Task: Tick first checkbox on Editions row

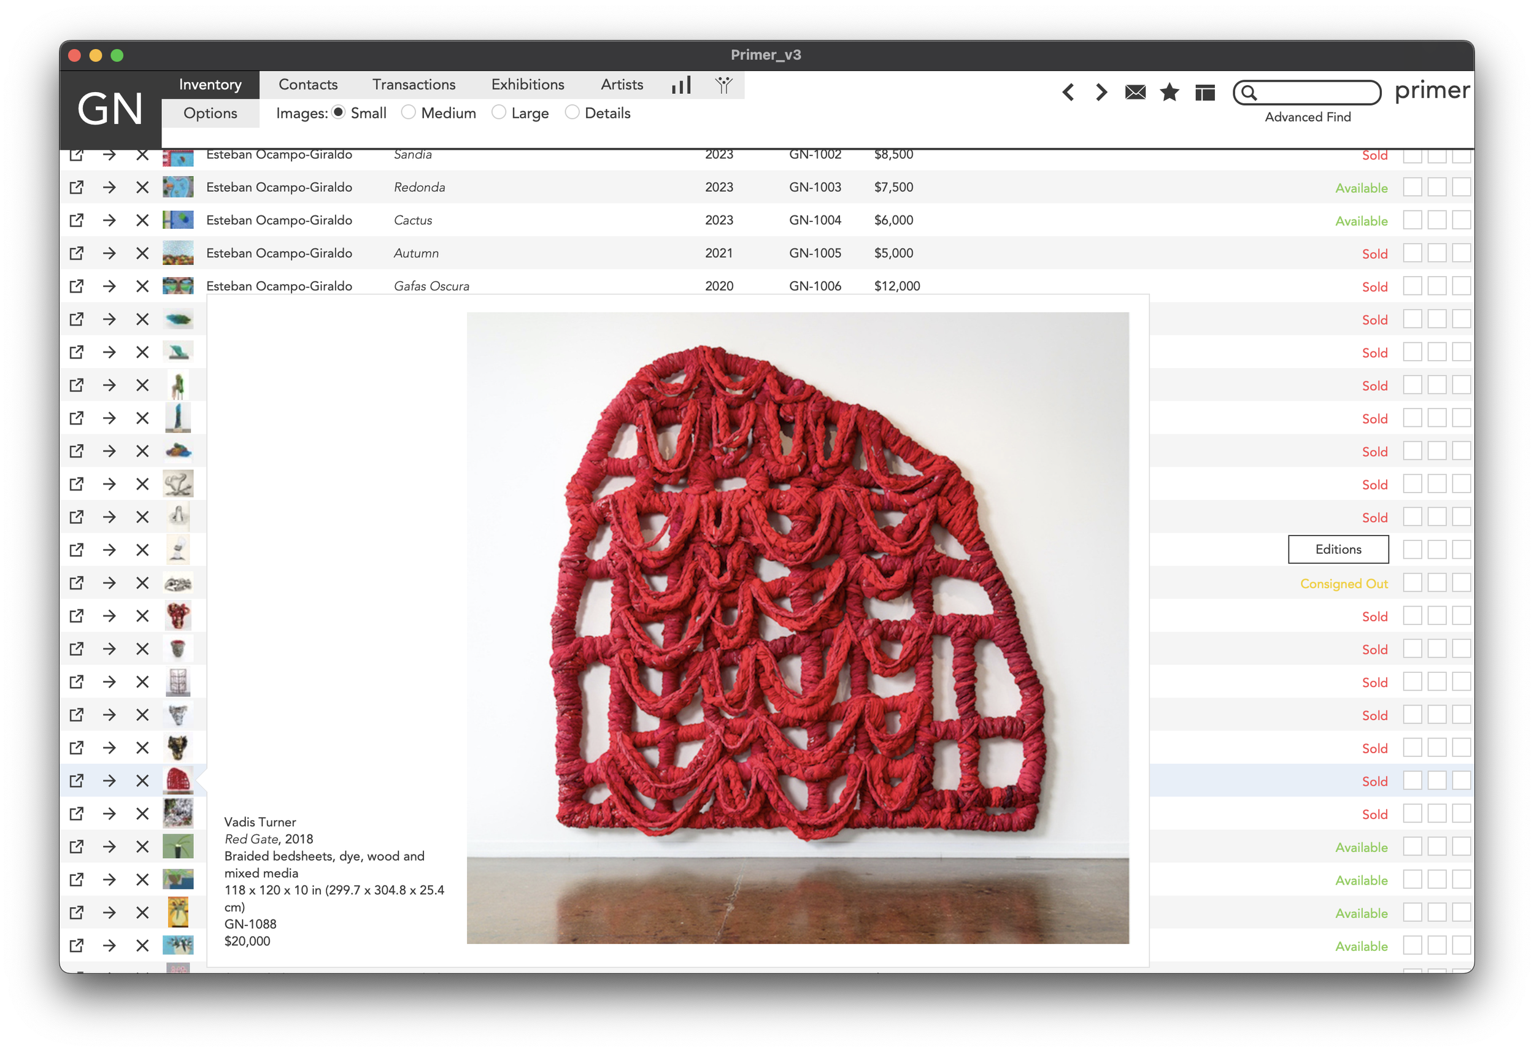Action: pyautogui.click(x=1413, y=550)
